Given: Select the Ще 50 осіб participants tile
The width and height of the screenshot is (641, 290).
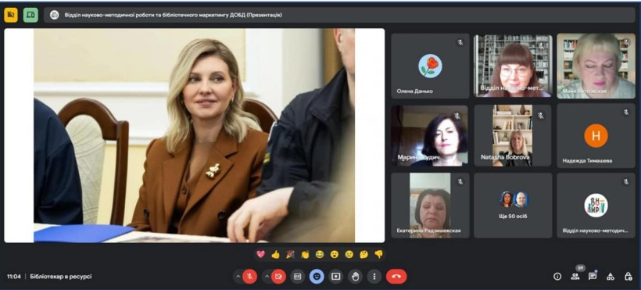Looking at the screenshot, I should [513, 206].
